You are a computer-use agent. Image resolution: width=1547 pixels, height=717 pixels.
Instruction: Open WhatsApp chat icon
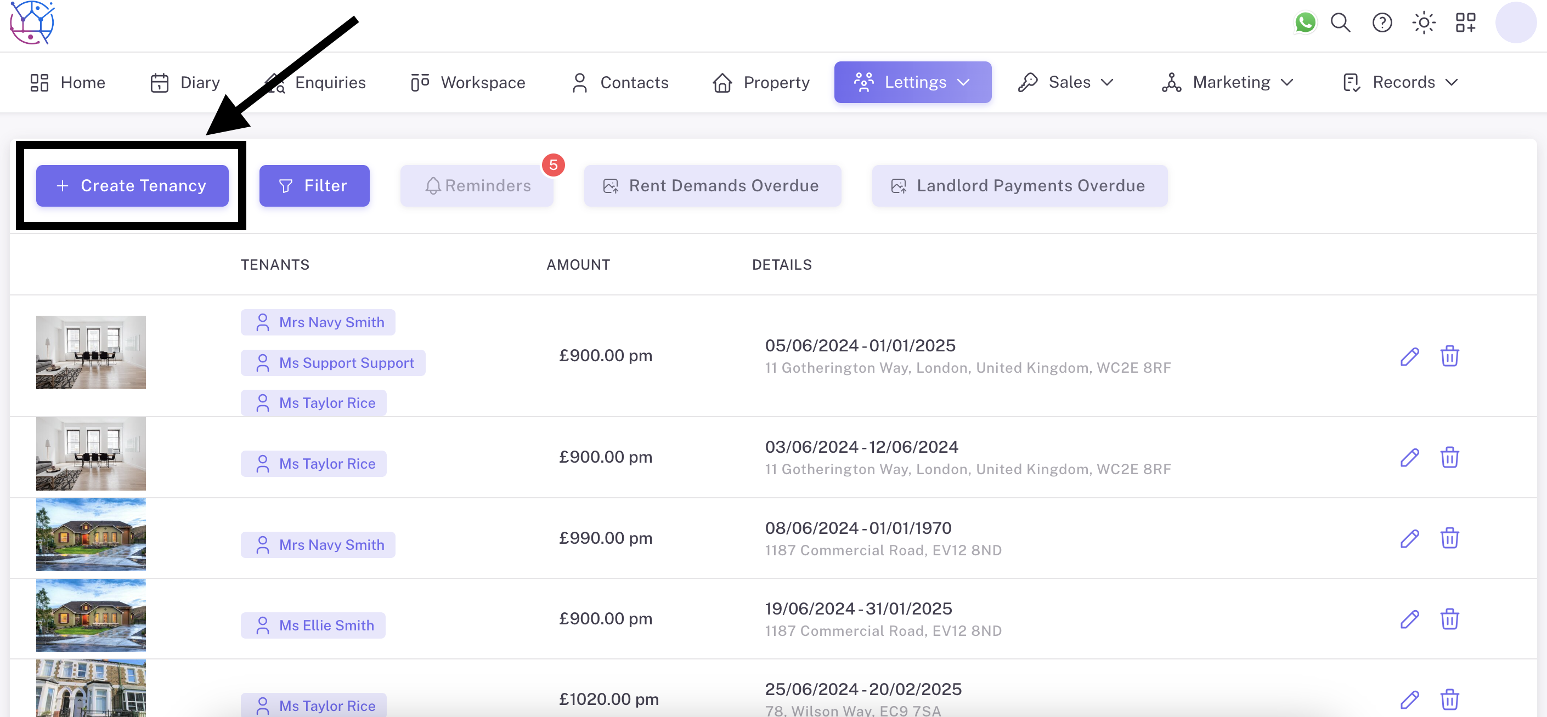tap(1305, 23)
